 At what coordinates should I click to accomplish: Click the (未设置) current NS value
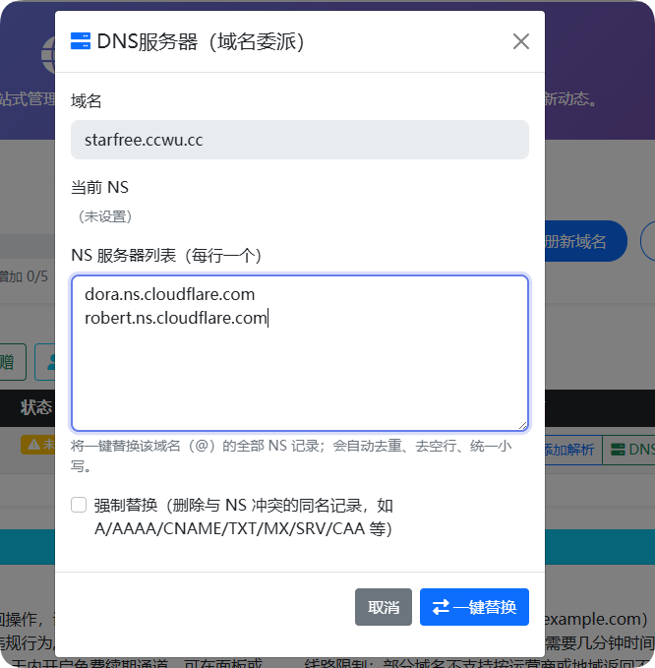pyautogui.click(x=105, y=216)
